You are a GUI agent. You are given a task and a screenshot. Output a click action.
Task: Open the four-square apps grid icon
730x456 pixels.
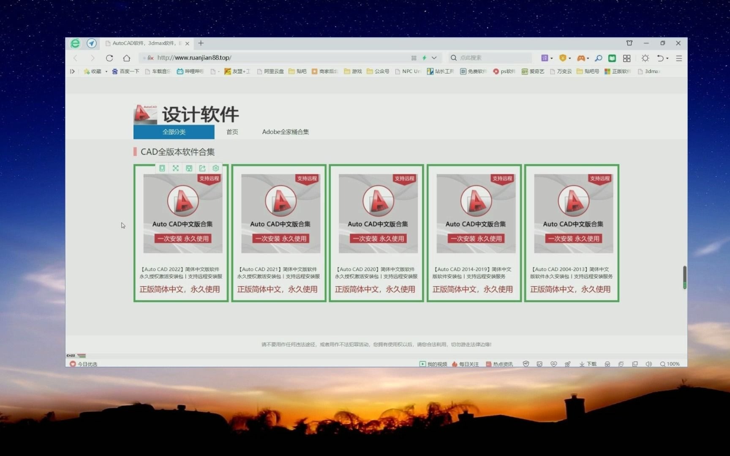627,58
